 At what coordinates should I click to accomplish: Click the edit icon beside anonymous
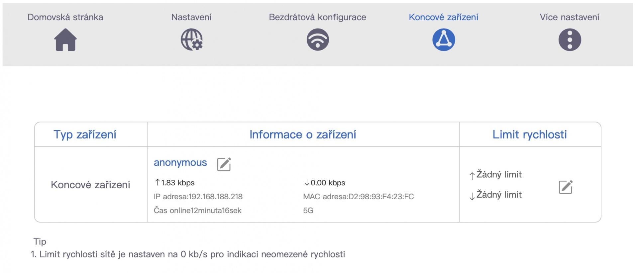[x=224, y=164]
